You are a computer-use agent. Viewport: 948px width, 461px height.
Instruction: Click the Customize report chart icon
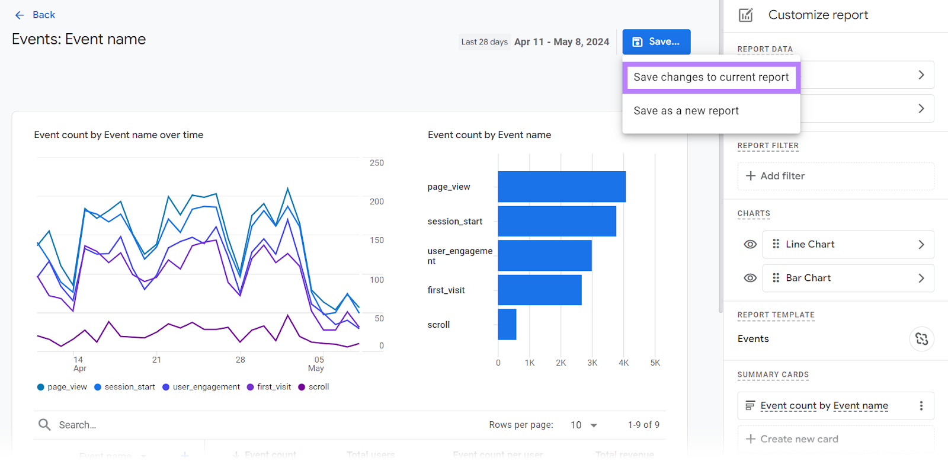click(746, 15)
